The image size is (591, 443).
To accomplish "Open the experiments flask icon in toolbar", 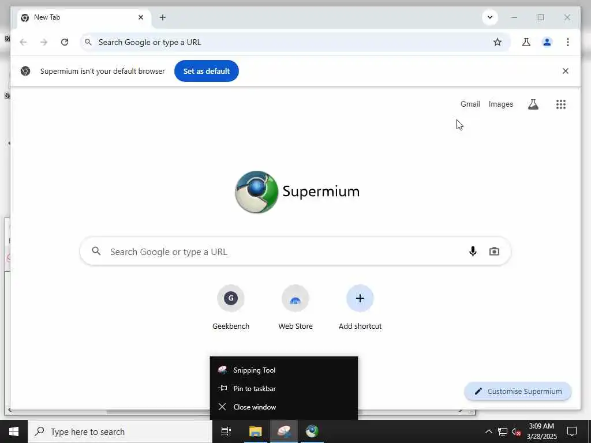I will (526, 42).
